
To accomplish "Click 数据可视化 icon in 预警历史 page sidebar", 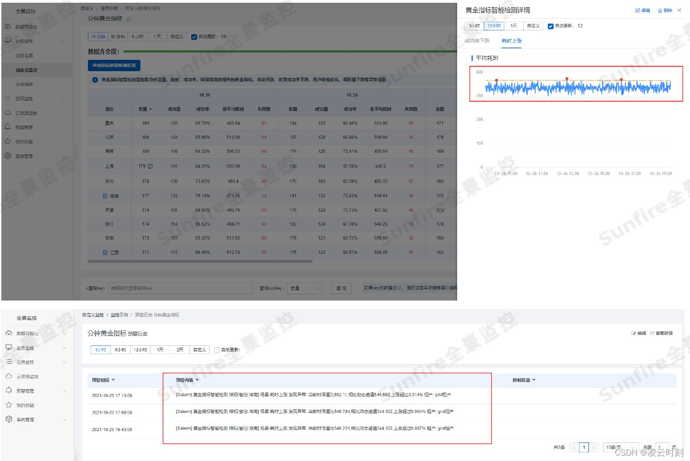I will (9, 333).
